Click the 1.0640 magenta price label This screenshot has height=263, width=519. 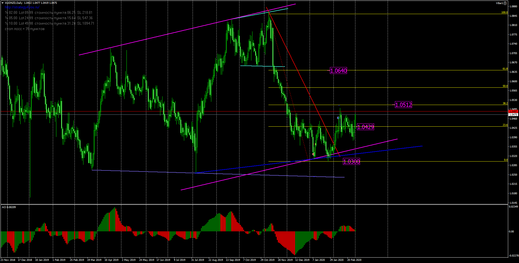pos(338,71)
